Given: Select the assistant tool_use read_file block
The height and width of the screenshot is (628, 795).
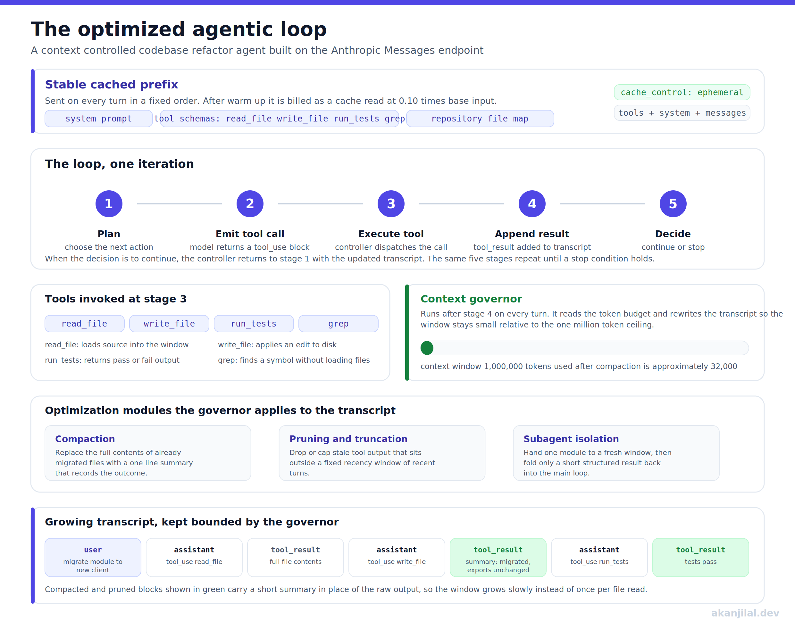Looking at the screenshot, I should point(194,558).
